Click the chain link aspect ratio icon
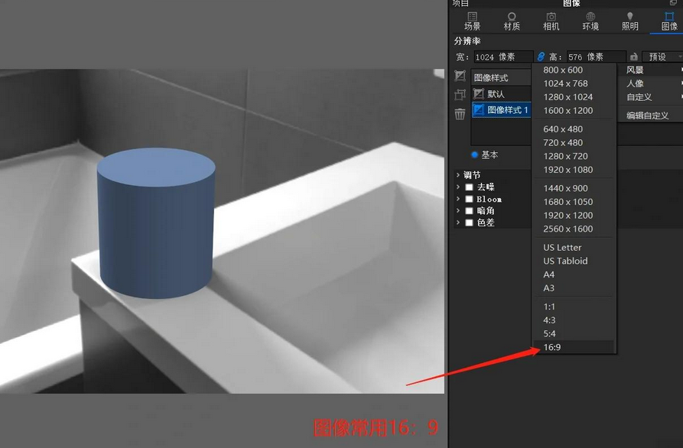Screen dimensions: 683x448 [x=541, y=57]
